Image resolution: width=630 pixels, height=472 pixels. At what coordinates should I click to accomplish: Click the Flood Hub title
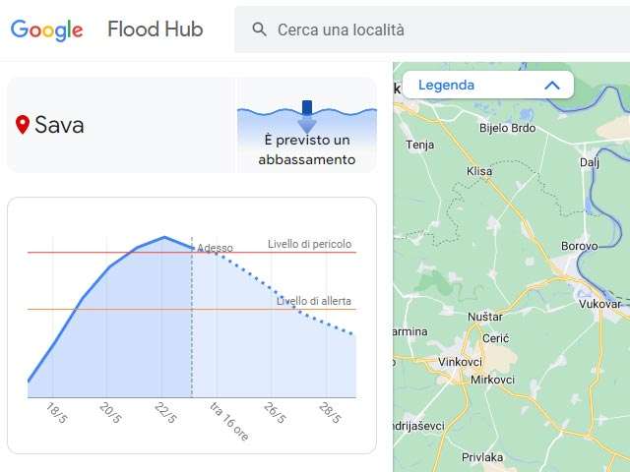155,29
